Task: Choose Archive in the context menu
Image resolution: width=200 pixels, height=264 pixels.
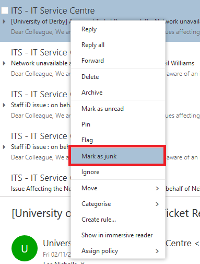Action: (118, 93)
